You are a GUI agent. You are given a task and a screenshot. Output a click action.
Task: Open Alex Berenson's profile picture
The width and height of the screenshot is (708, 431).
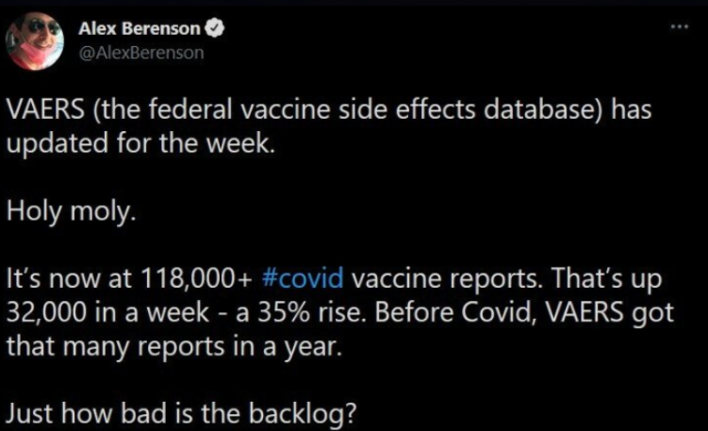(x=35, y=41)
